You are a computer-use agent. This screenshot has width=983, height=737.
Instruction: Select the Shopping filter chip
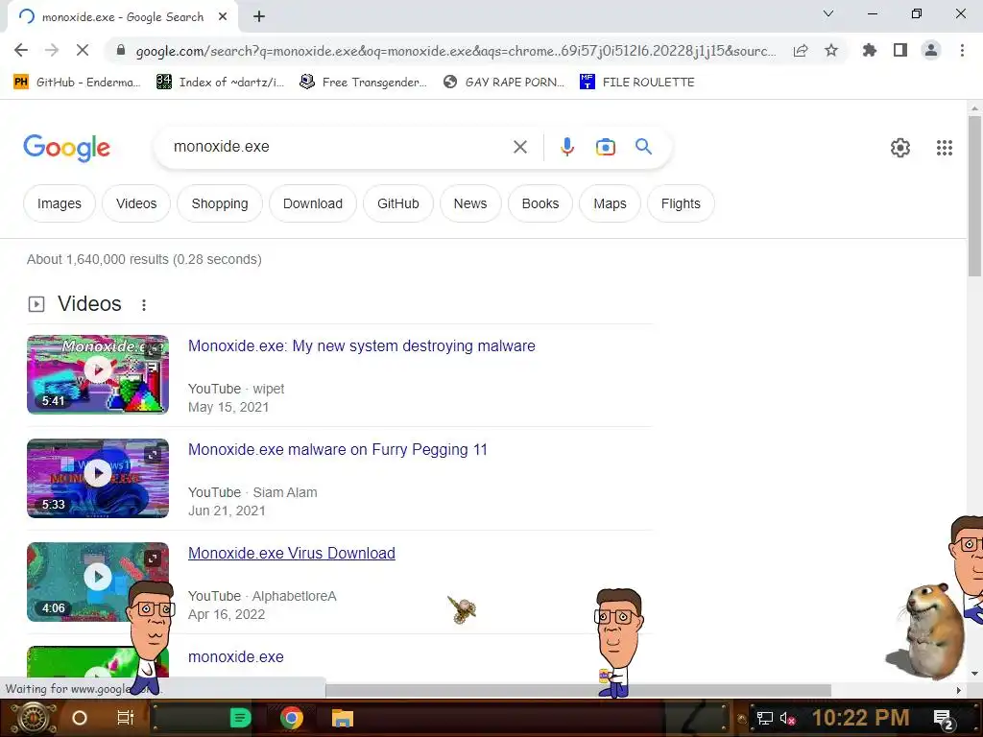[220, 203]
